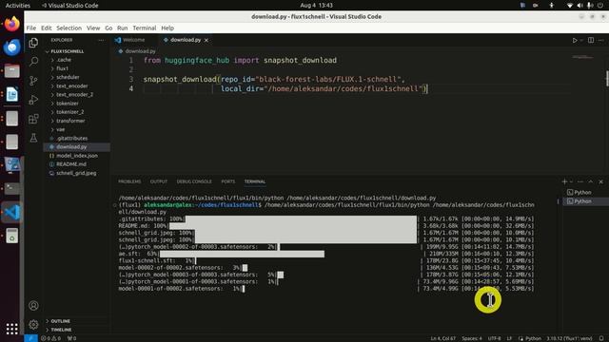Viewport: 609px width, 342px height.
Task: Open the Manage gear menu
Action: pyautogui.click(x=34, y=324)
